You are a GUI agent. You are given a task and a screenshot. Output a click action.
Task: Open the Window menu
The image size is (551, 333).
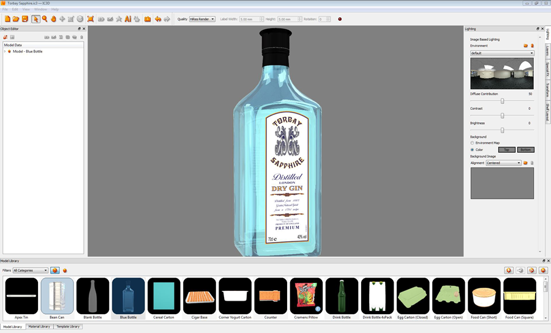[40, 9]
